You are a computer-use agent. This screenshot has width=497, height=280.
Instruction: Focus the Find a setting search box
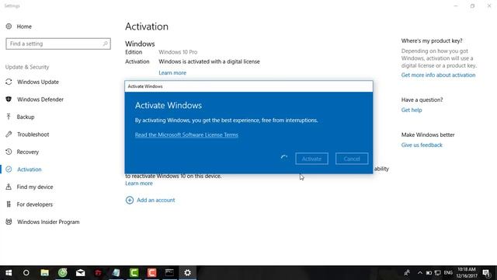(58, 44)
